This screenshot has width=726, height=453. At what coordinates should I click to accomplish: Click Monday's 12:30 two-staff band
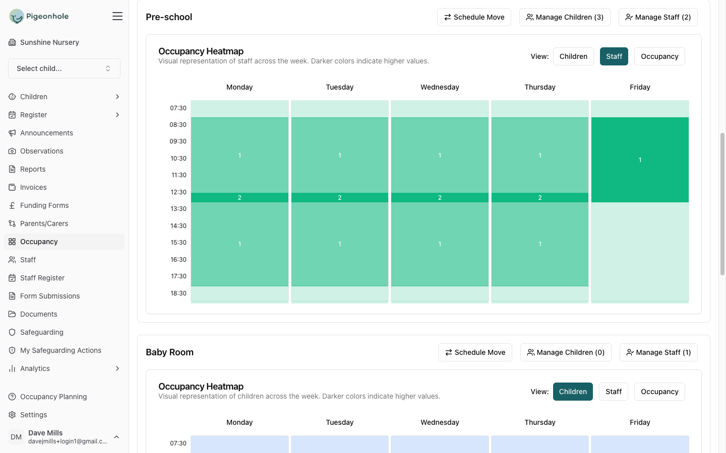239,198
